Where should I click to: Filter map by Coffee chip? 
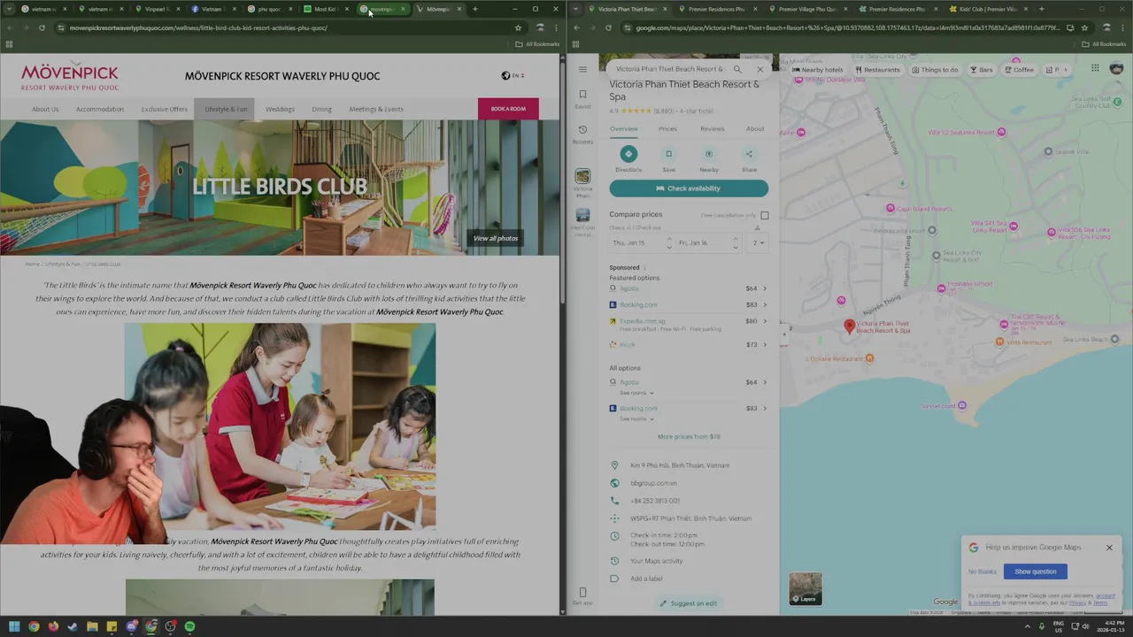point(1019,69)
